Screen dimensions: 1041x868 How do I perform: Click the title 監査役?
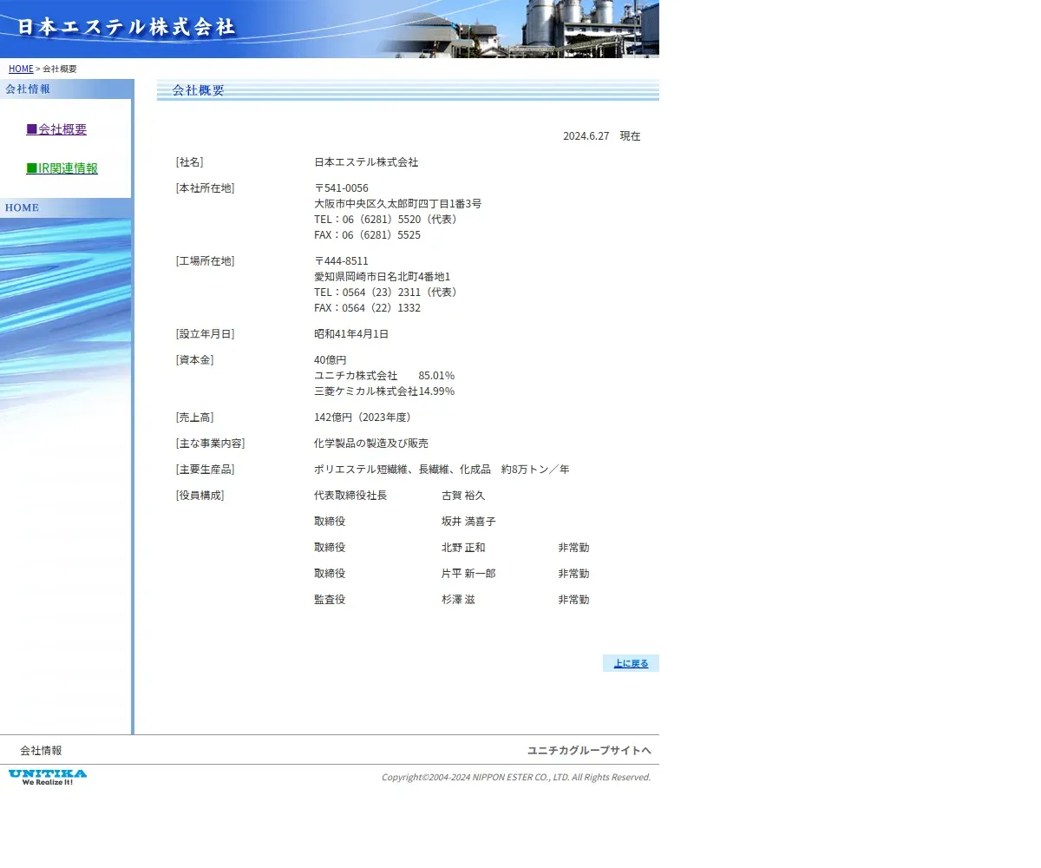tap(330, 600)
